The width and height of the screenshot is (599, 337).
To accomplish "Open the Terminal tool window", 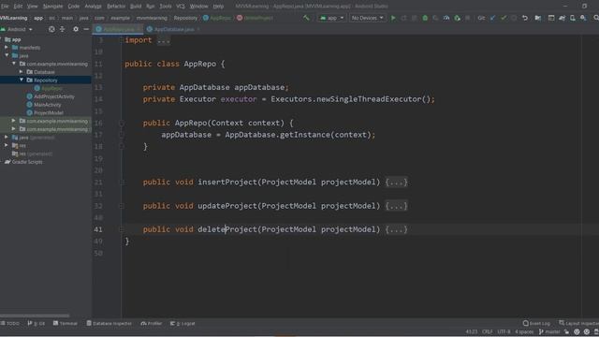I will (x=66, y=323).
